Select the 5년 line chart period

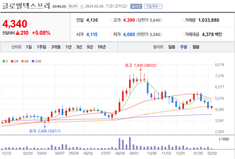tap(90, 47)
